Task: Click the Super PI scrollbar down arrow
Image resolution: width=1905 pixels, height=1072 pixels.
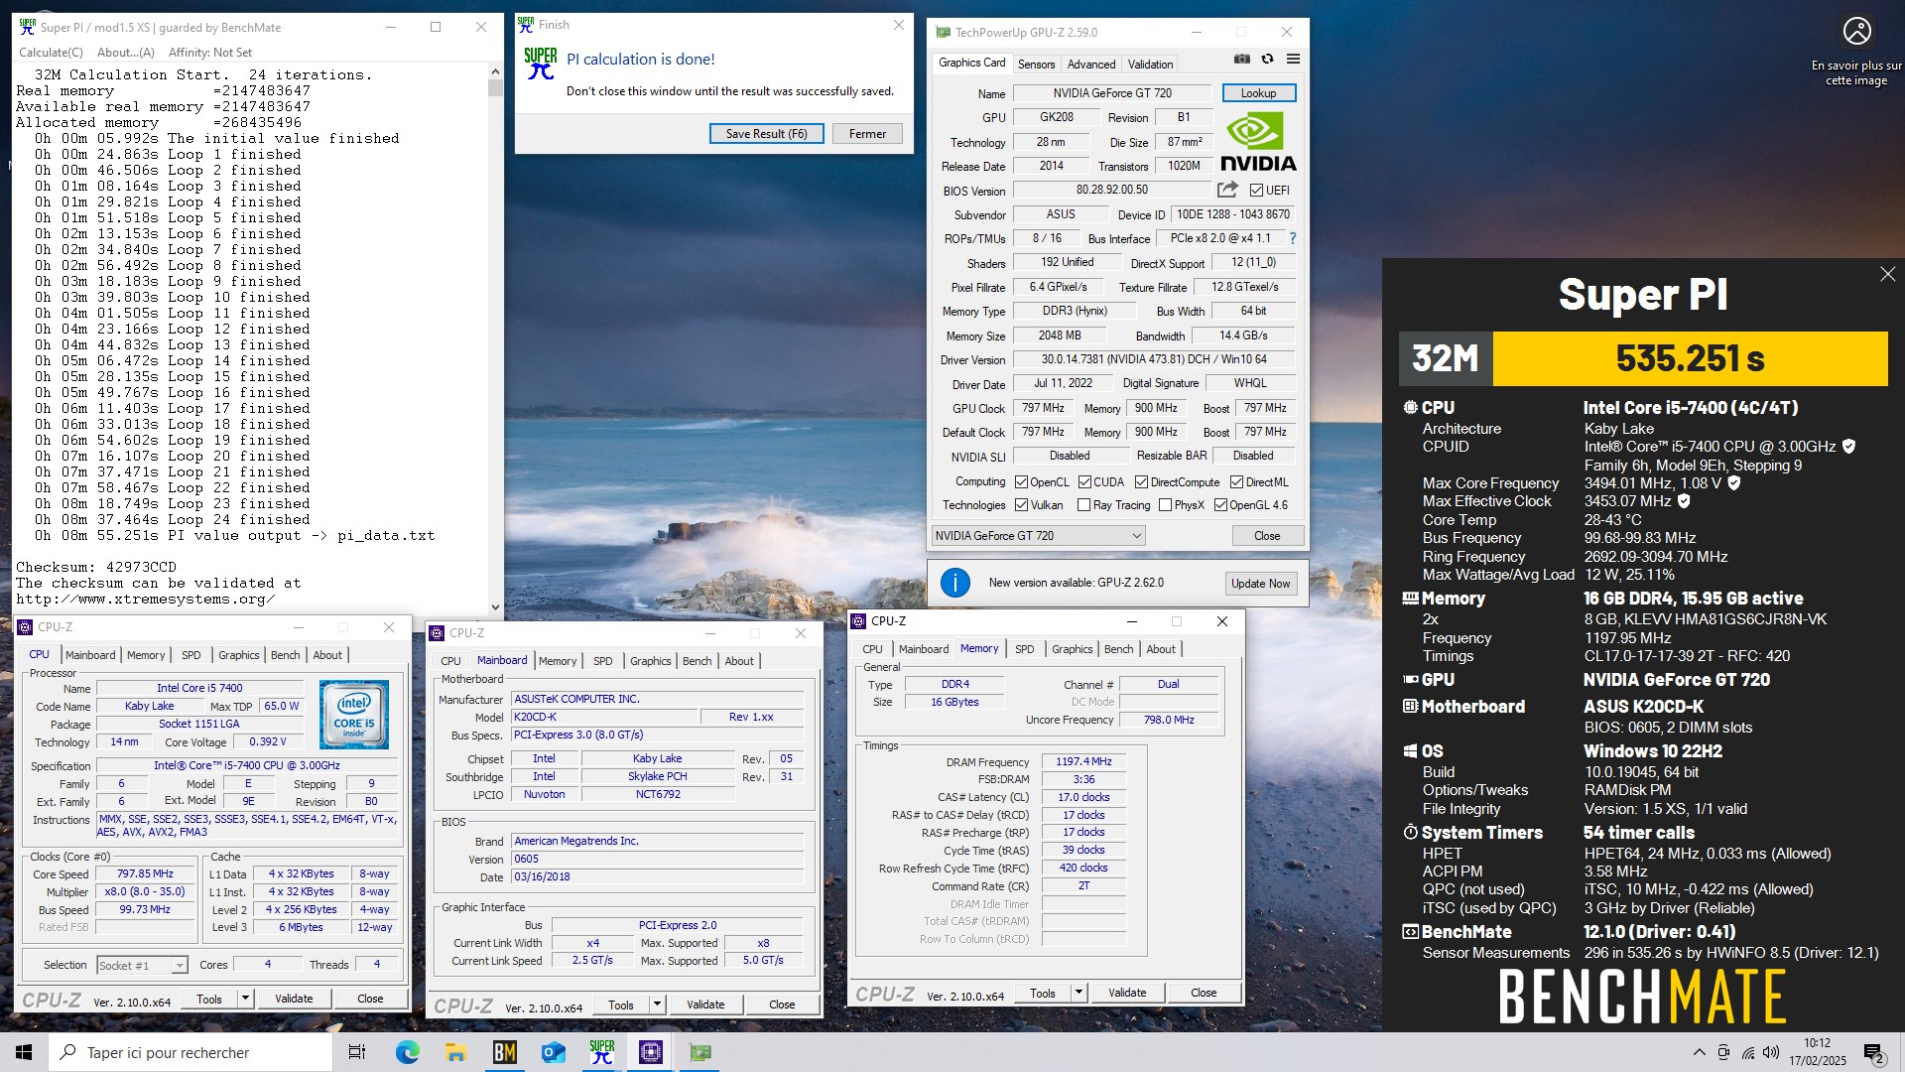Action: 495,606
